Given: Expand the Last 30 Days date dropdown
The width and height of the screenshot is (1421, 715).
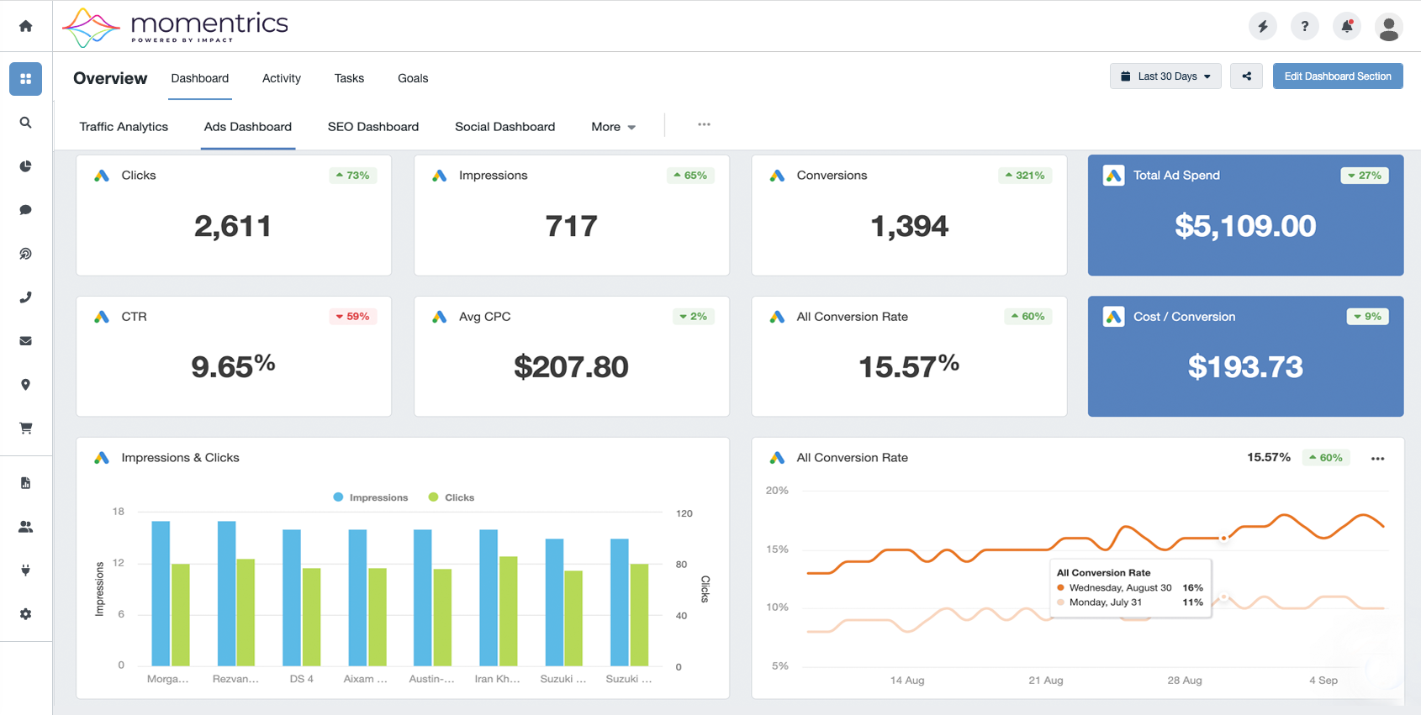Looking at the screenshot, I should coord(1165,76).
